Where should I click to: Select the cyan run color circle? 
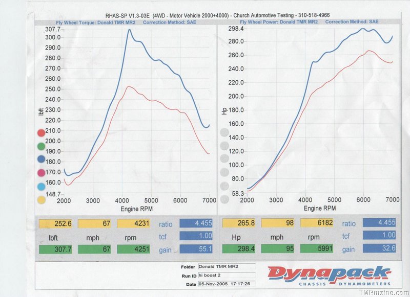pos(42,187)
